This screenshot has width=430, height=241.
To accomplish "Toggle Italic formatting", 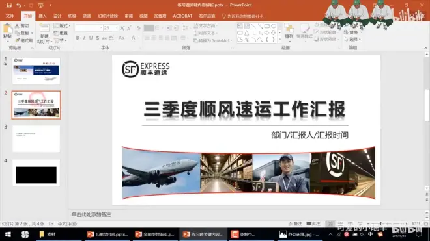I will [x=84, y=38].
